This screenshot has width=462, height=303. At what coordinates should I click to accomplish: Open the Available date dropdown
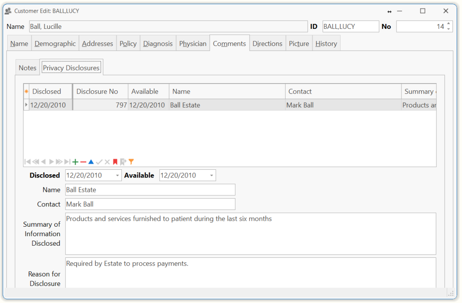pyautogui.click(x=211, y=176)
